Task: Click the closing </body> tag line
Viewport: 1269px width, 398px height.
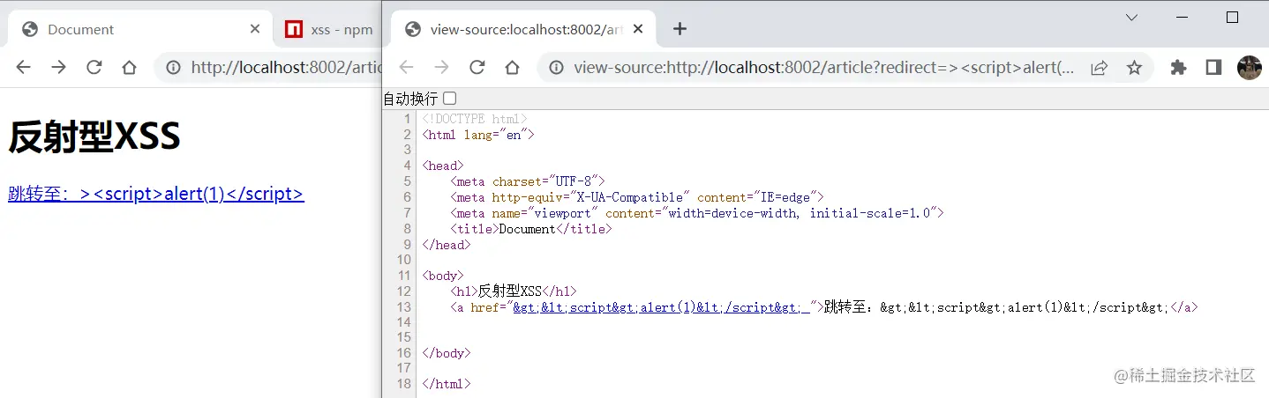Action: (447, 353)
